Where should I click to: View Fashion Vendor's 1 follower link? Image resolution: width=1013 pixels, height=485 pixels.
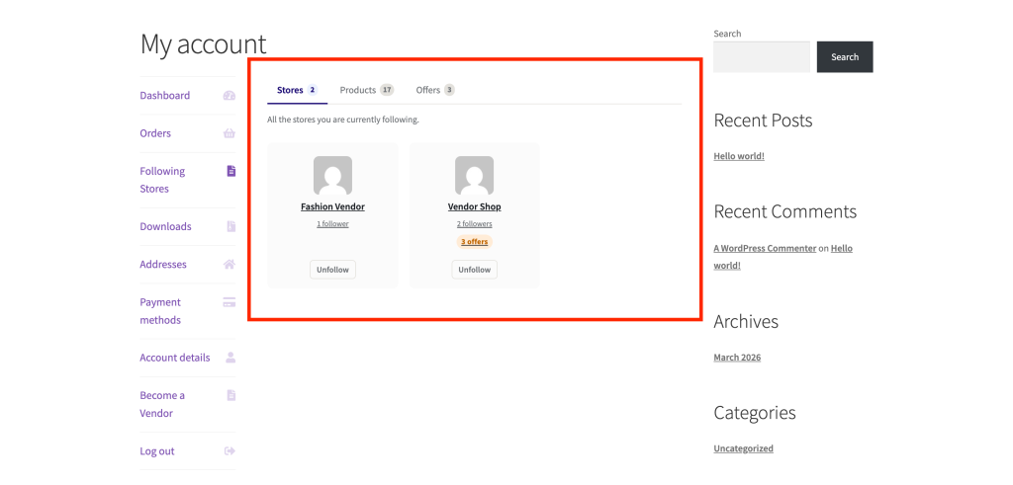[332, 224]
